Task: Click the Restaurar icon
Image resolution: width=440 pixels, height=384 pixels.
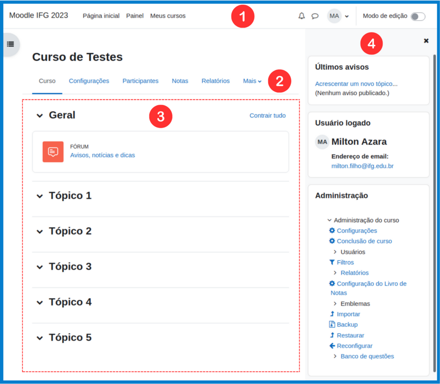Action: click(x=333, y=335)
